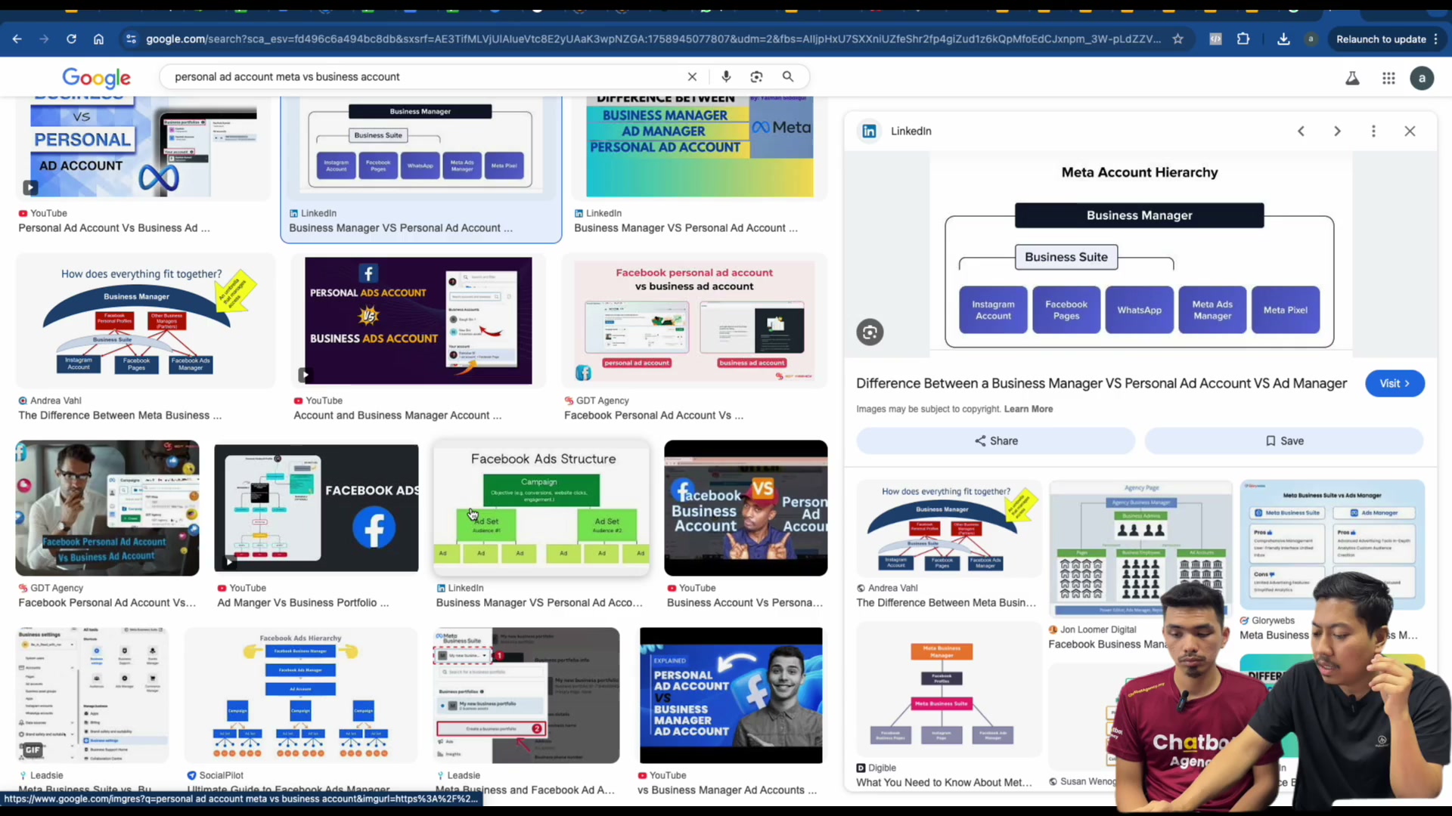Open Personal Ads Account vs Business Ads Account video
Image resolution: width=1452 pixels, height=816 pixels.
click(x=418, y=320)
